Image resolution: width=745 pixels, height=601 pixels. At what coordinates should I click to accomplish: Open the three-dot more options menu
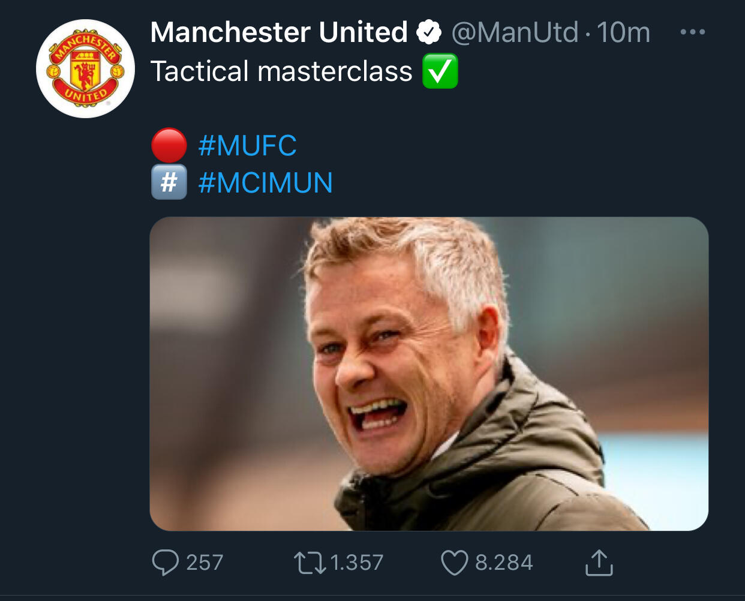[x=693, y=32]
